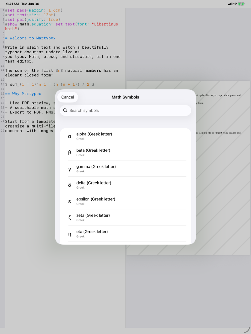This screenshot has width=251, height=334.
Task: Focus the Search symbols field
Action: [x=125, y=110]
